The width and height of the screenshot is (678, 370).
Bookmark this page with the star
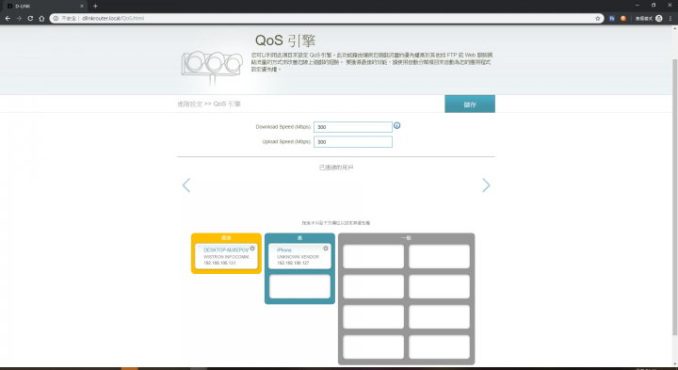tap(598, 18)
